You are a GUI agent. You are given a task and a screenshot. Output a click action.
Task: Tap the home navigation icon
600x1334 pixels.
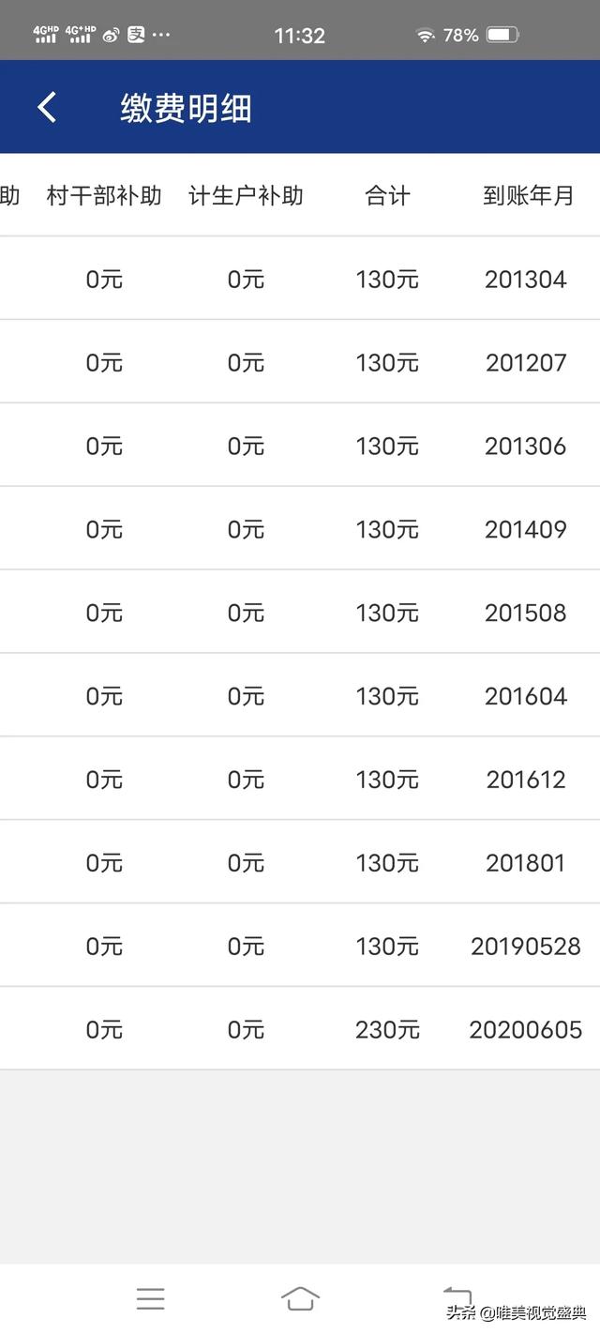[x=300, y=1298]
